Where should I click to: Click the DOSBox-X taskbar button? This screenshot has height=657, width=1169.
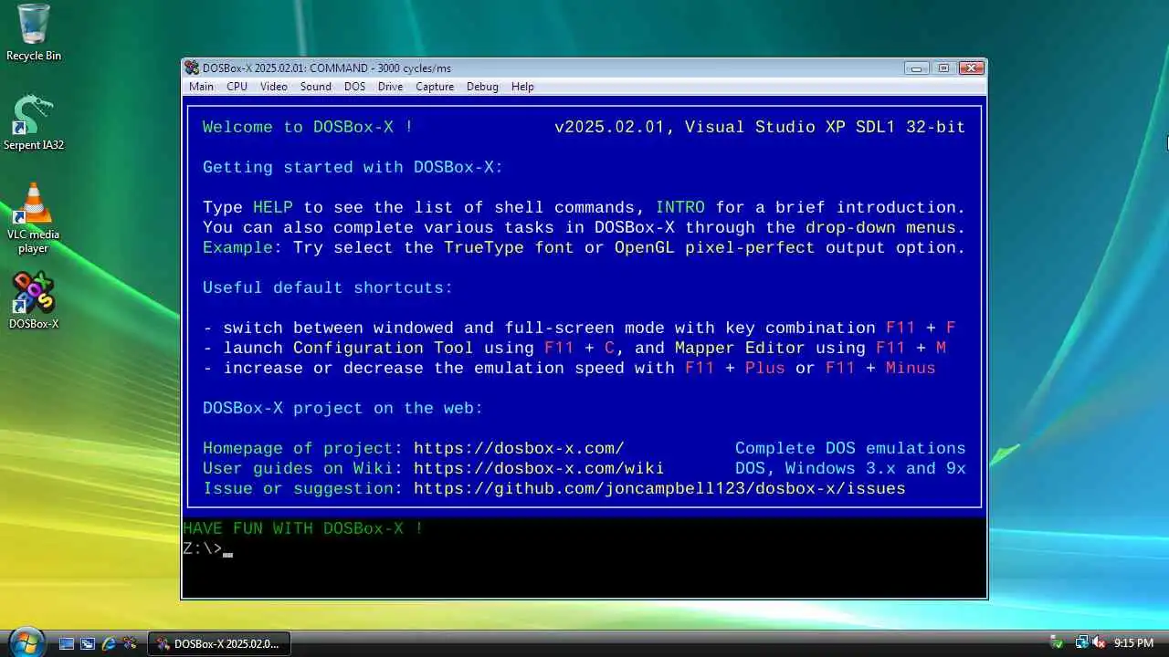(x=218, y=643)
